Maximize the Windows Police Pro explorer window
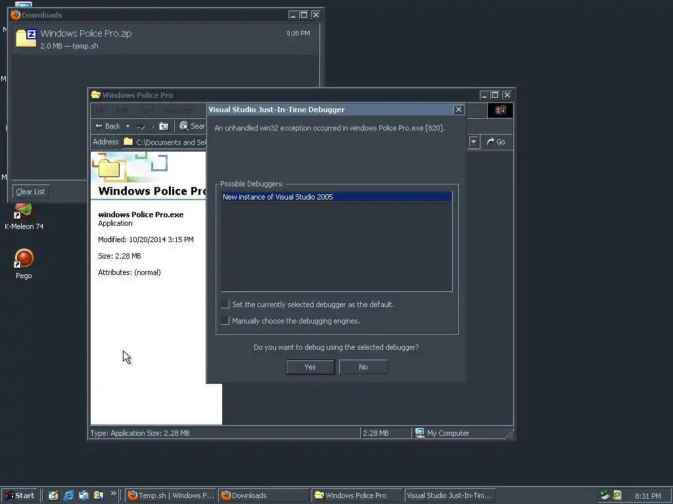Image resolution: width=673 pixels, height=504 pixels. click(x=495, y=94)
